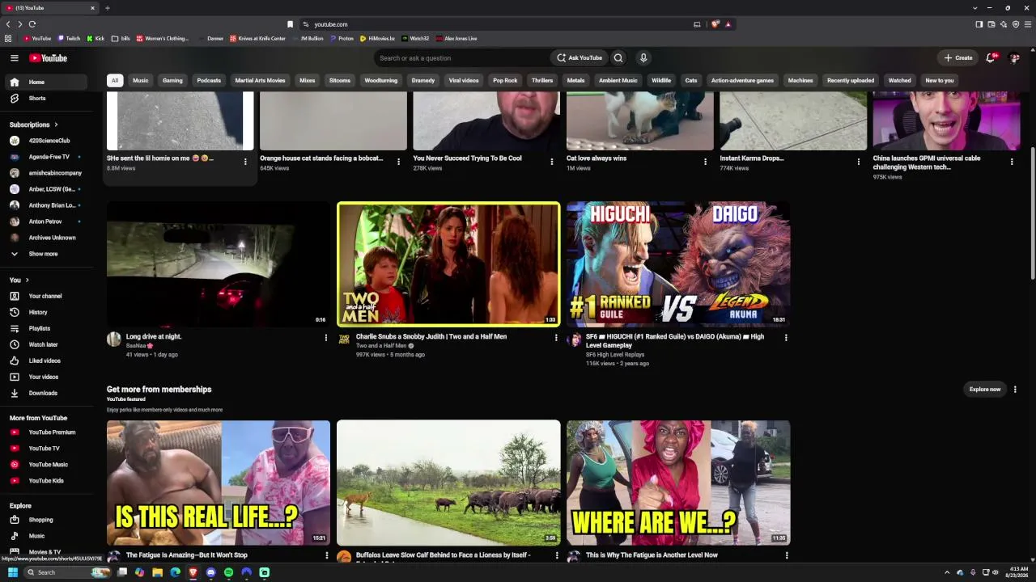Expand the Subscriptions section chevron

[56, 124]
